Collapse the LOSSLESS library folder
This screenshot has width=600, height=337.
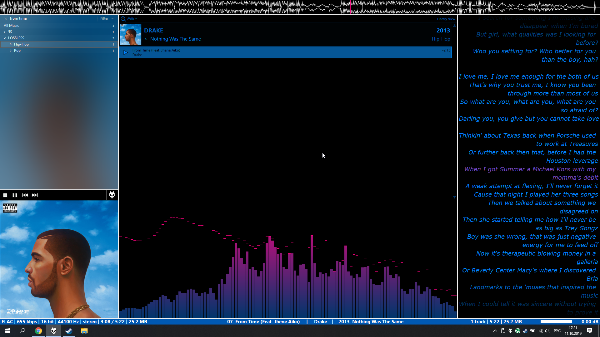point(5,38)
